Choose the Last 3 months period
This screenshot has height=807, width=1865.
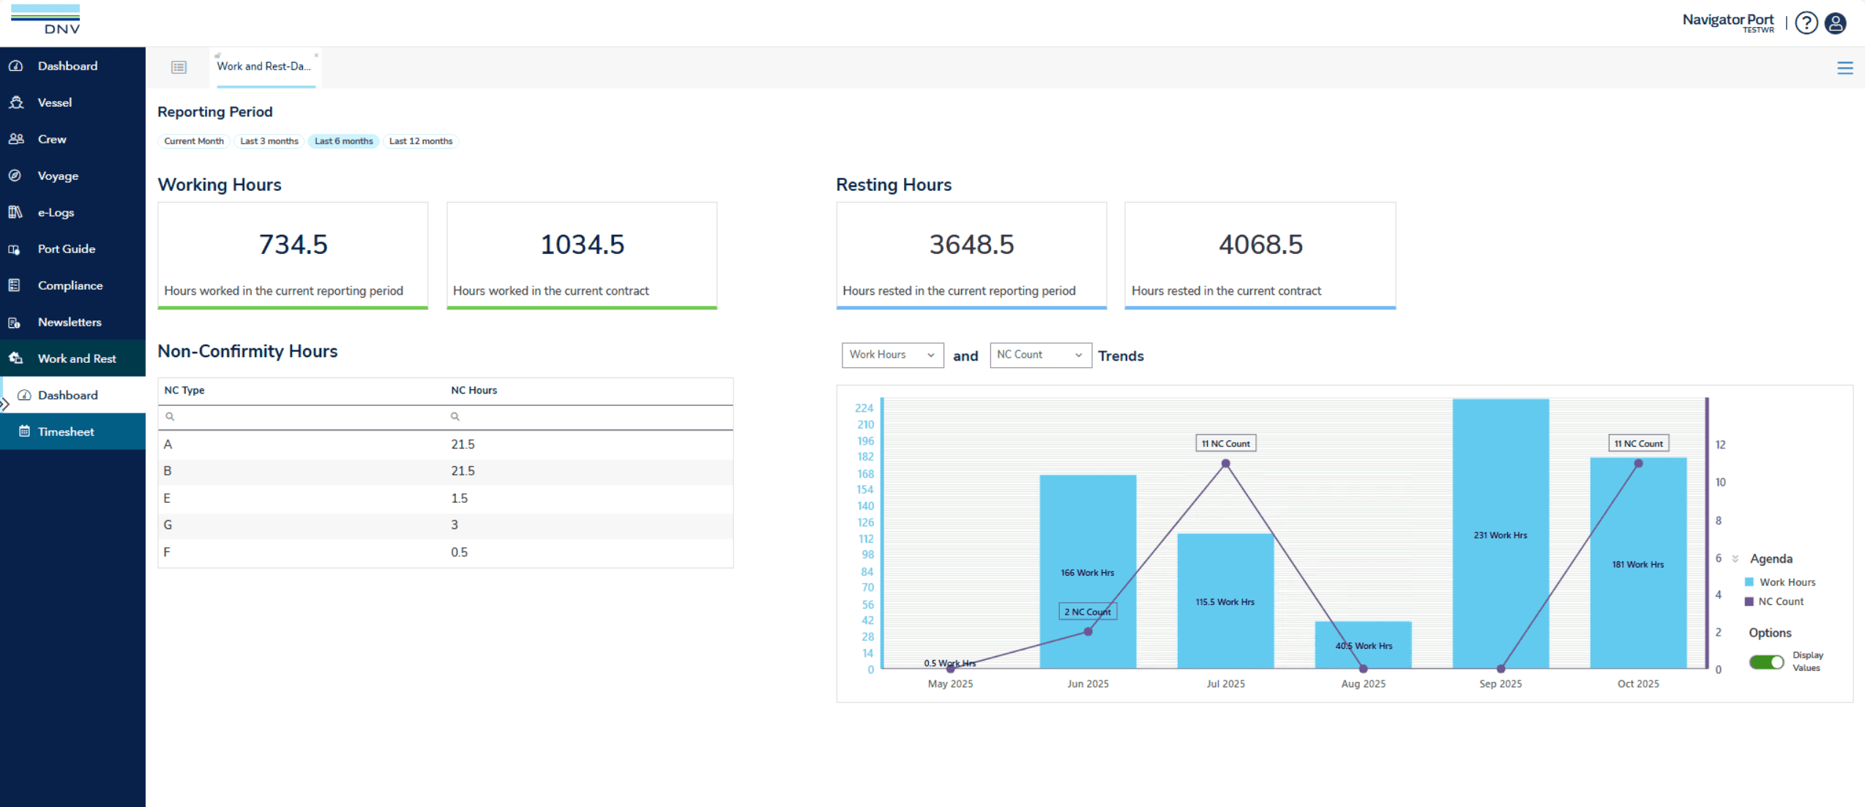coord(269,141)
